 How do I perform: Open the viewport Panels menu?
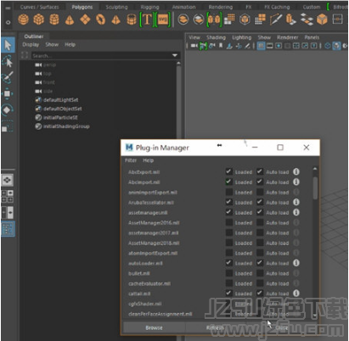(x=312, y=37)
